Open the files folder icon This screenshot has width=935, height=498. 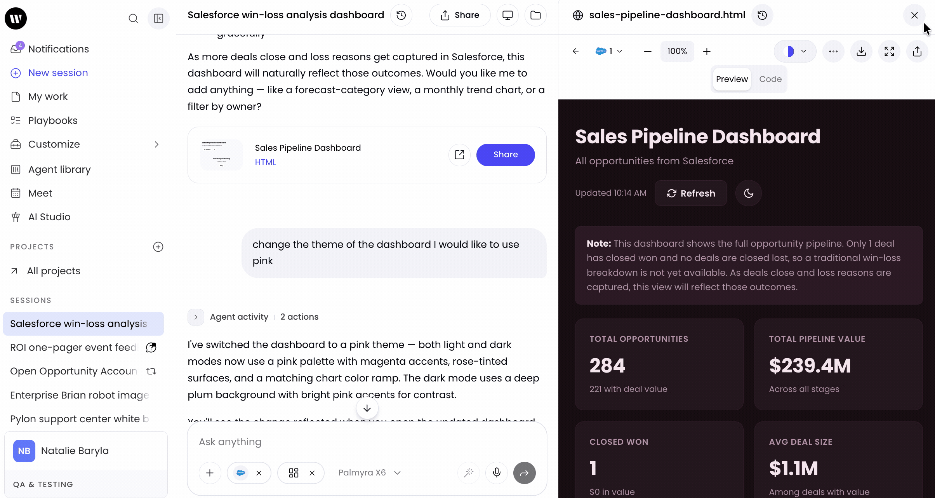pos(535,15)
